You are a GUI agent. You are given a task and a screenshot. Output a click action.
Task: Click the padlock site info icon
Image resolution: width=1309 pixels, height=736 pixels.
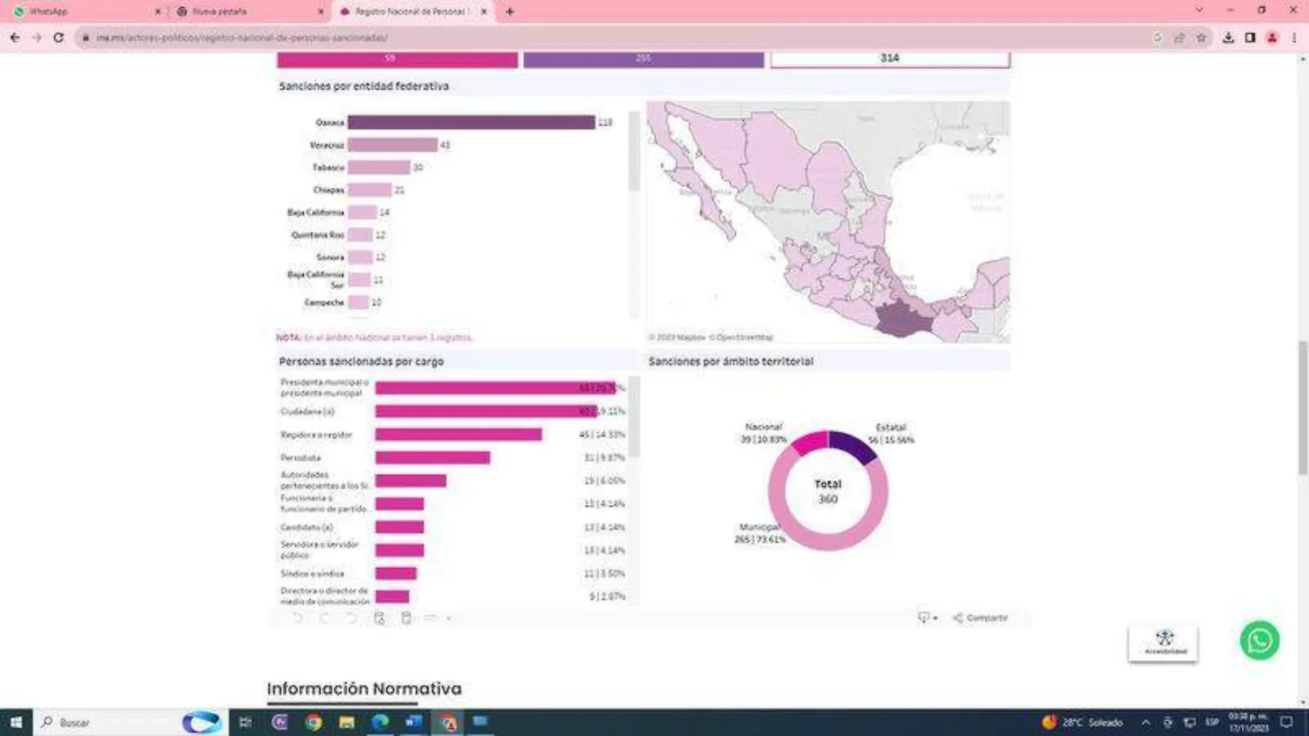click(x=85, y=38)
